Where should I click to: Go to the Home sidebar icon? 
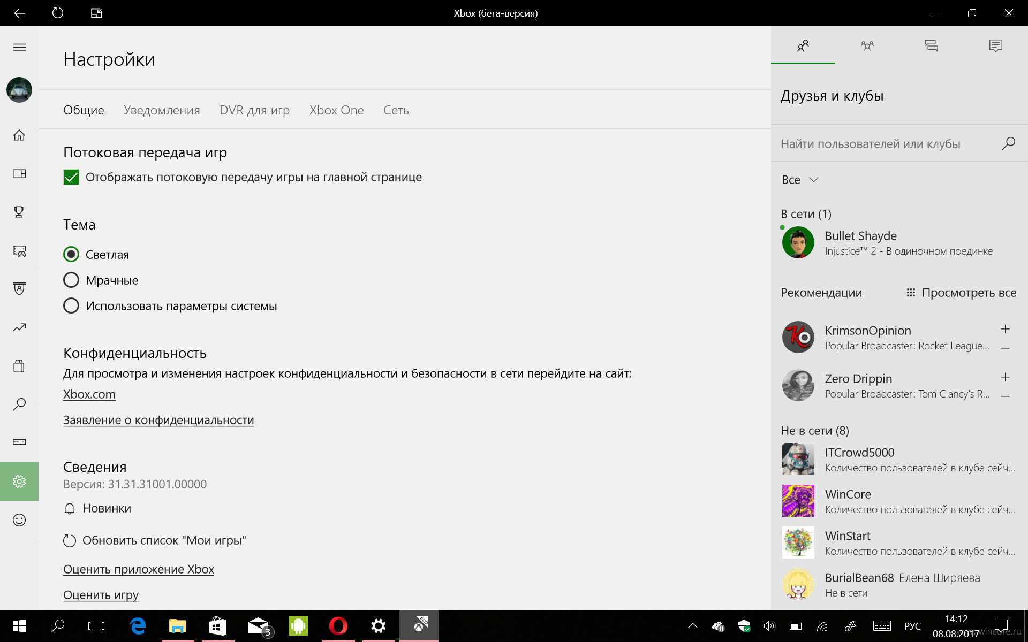(19, 135)
